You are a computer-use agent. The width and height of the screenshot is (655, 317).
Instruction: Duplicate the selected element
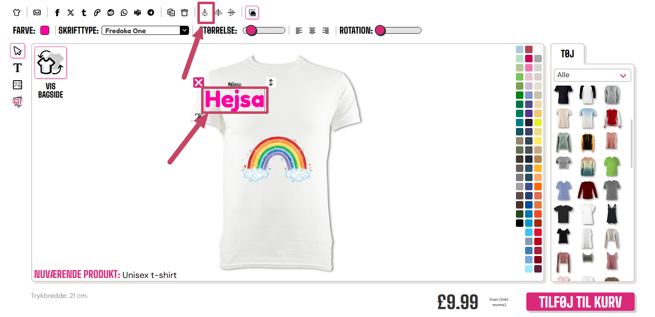171,12
